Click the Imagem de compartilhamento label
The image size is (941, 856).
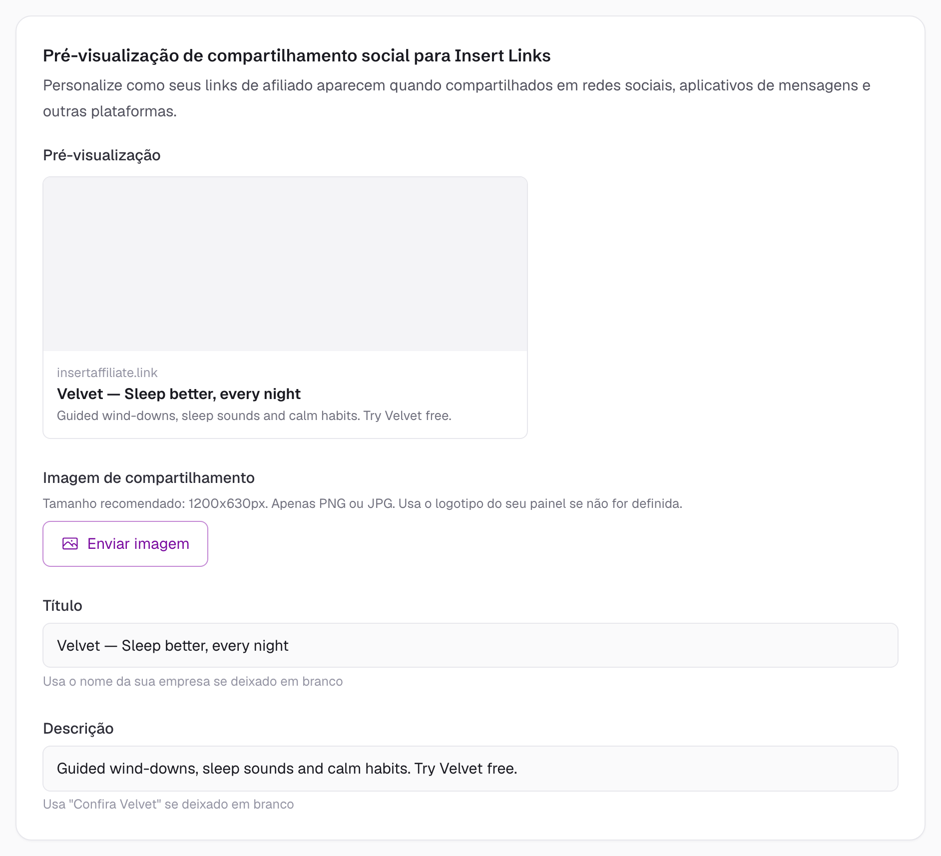pyautogui.click(x=149, y=478)
